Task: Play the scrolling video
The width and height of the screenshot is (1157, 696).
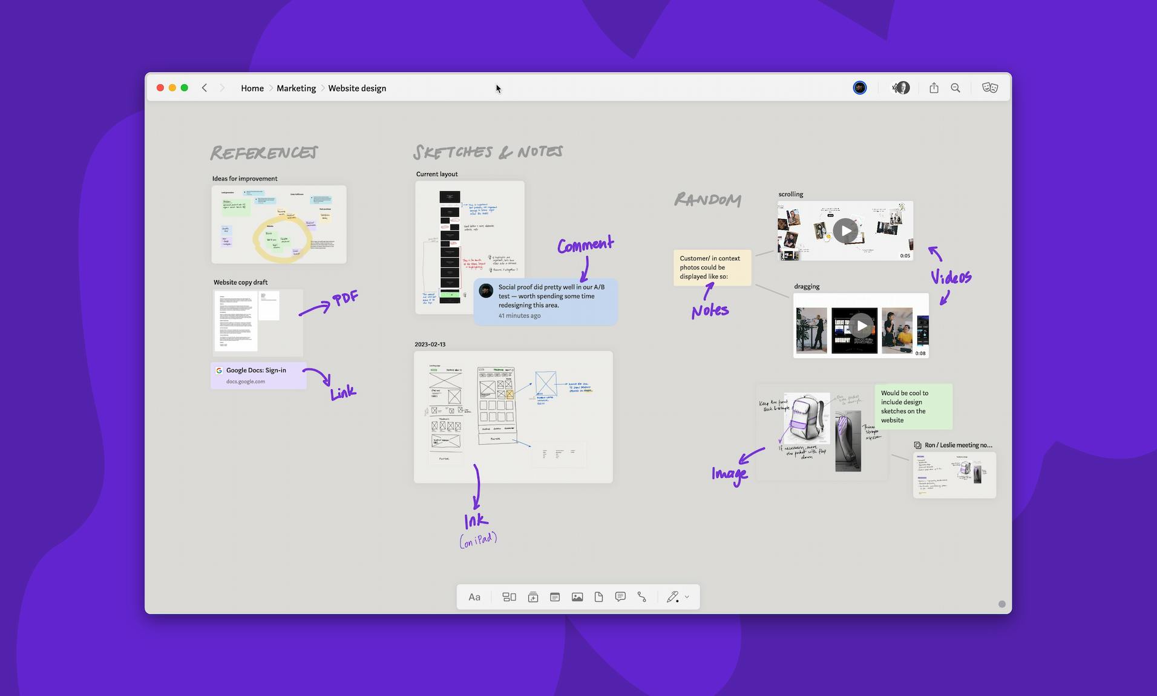Action: pyautogui.click(x=845, y=231)
